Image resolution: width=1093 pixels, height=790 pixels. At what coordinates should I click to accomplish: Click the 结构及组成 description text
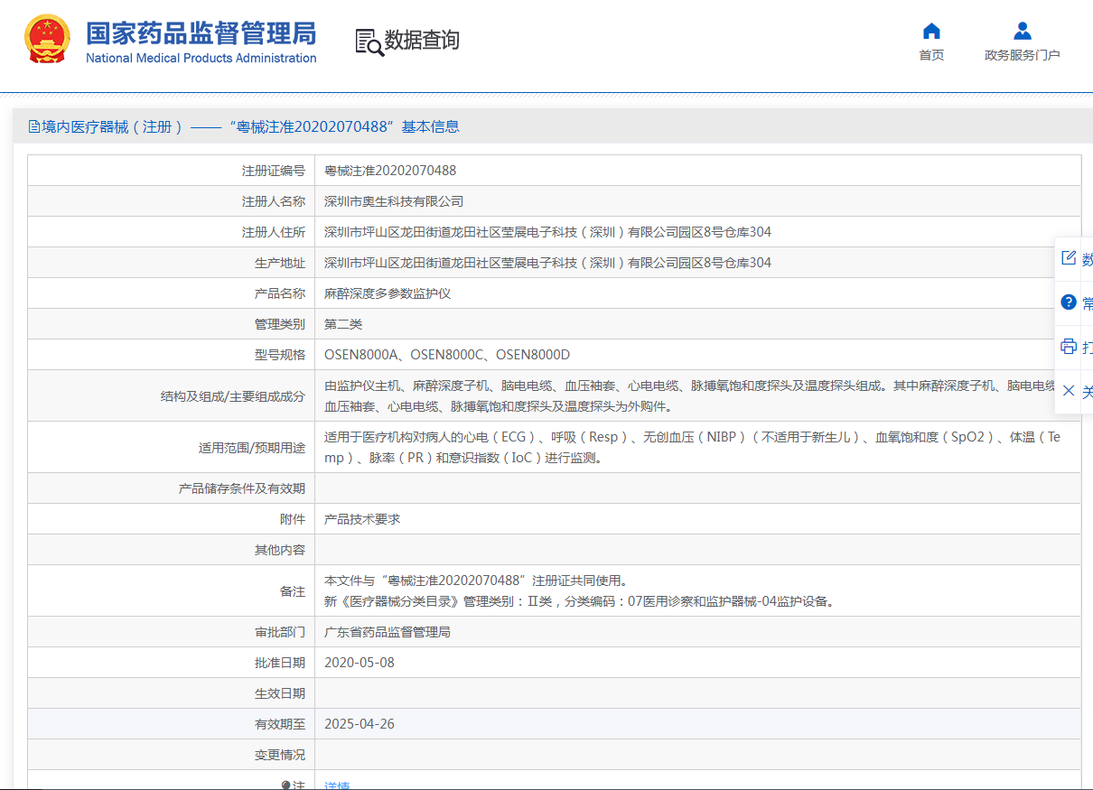690,395
